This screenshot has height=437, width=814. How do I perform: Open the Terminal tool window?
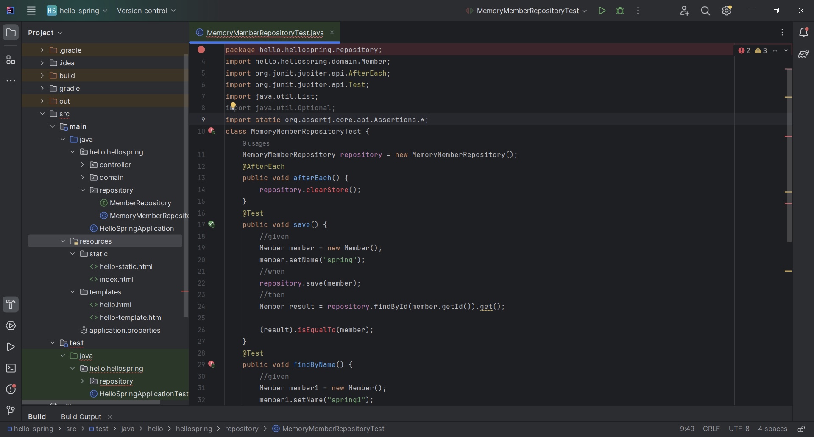tap(11, 368)
